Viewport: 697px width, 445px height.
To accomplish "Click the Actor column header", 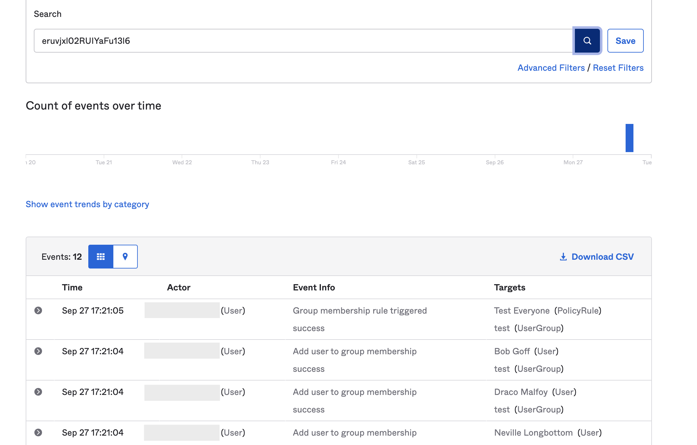I will (178, 287).
